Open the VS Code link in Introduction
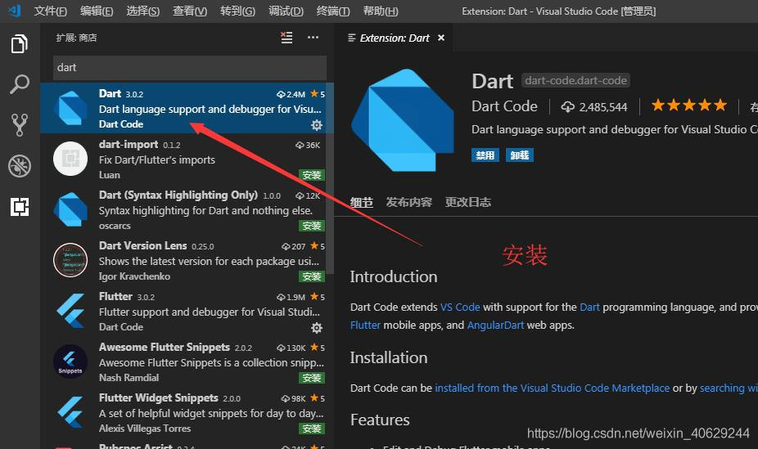This screenshot has width=758, height=449. click(x=460, y=307)
